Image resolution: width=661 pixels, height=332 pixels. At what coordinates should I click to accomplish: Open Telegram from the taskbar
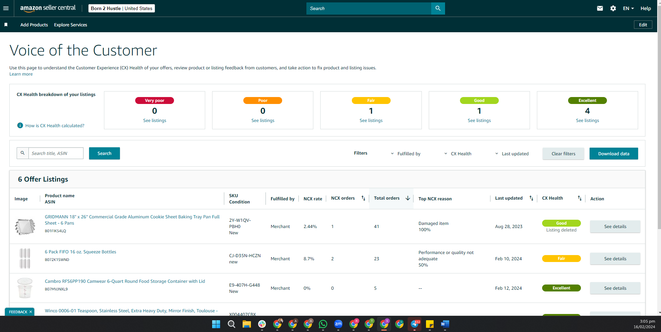pyautogui.click(x=415, y=324)
